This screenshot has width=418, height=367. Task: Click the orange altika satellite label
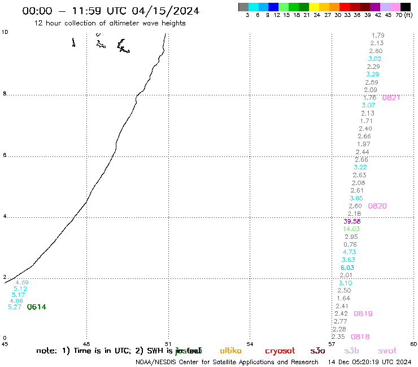[x=230, y=351]
